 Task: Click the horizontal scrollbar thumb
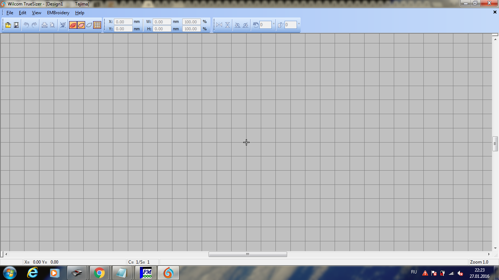coord(248,254)
